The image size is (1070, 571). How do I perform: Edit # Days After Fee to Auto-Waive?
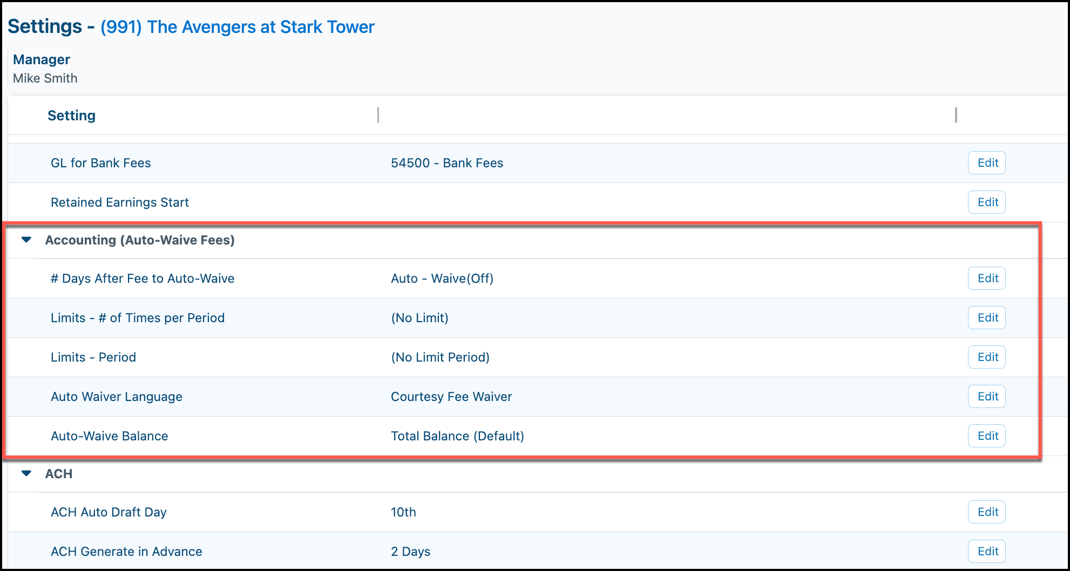[987, 278]
